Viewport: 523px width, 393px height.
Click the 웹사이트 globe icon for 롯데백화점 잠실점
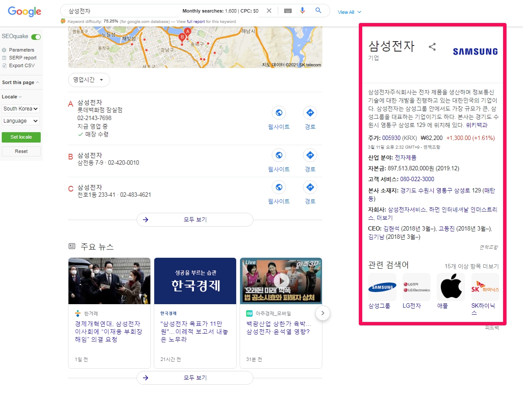279,112
